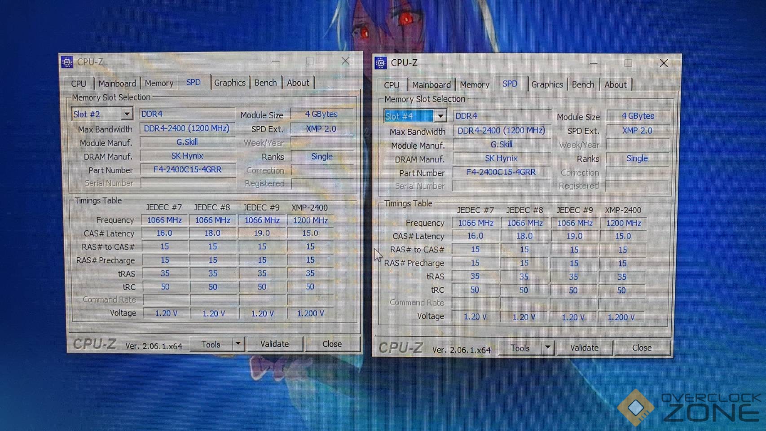Click the Part Number field in left window
The height and width of the screenshot is (431, 766).
(x=187, y=170)
